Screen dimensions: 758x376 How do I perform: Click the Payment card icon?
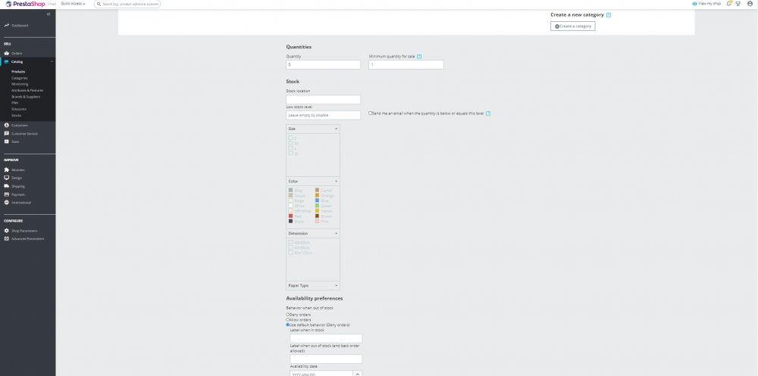7,194
